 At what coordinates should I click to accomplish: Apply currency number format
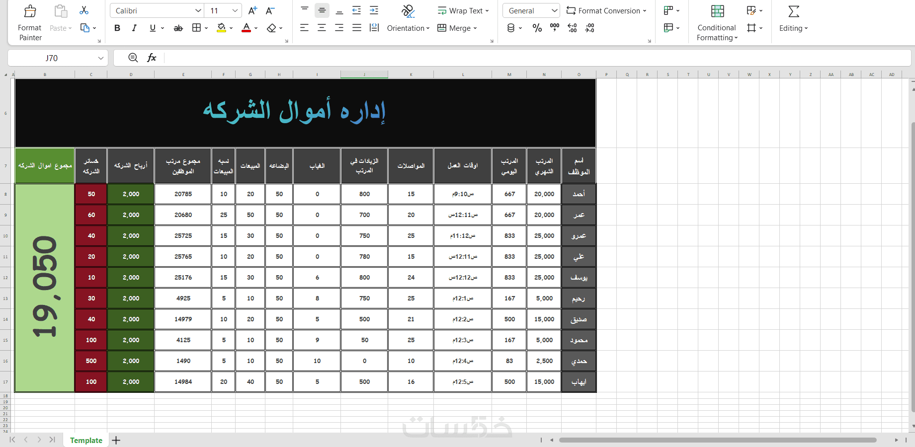pyautogui.click(x=511, y=28)
